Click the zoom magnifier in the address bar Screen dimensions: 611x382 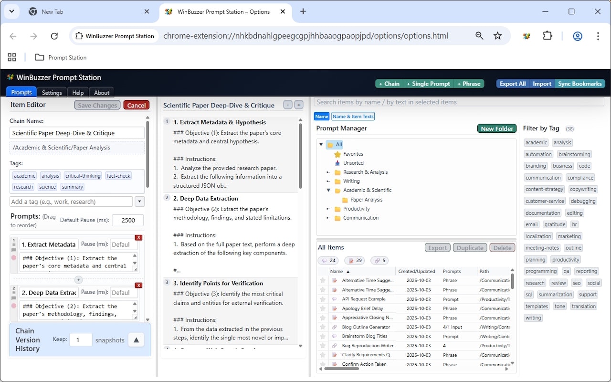tap(479, 36)
